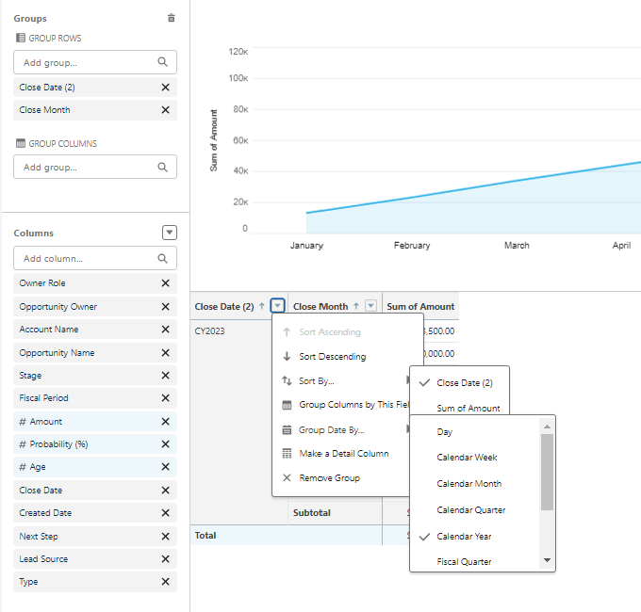
Task: Open the Columns panel dropdown arrow
Action: [170, 233]
